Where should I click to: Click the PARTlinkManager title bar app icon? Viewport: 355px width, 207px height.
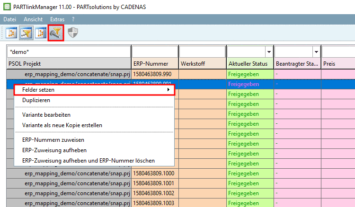7,7
